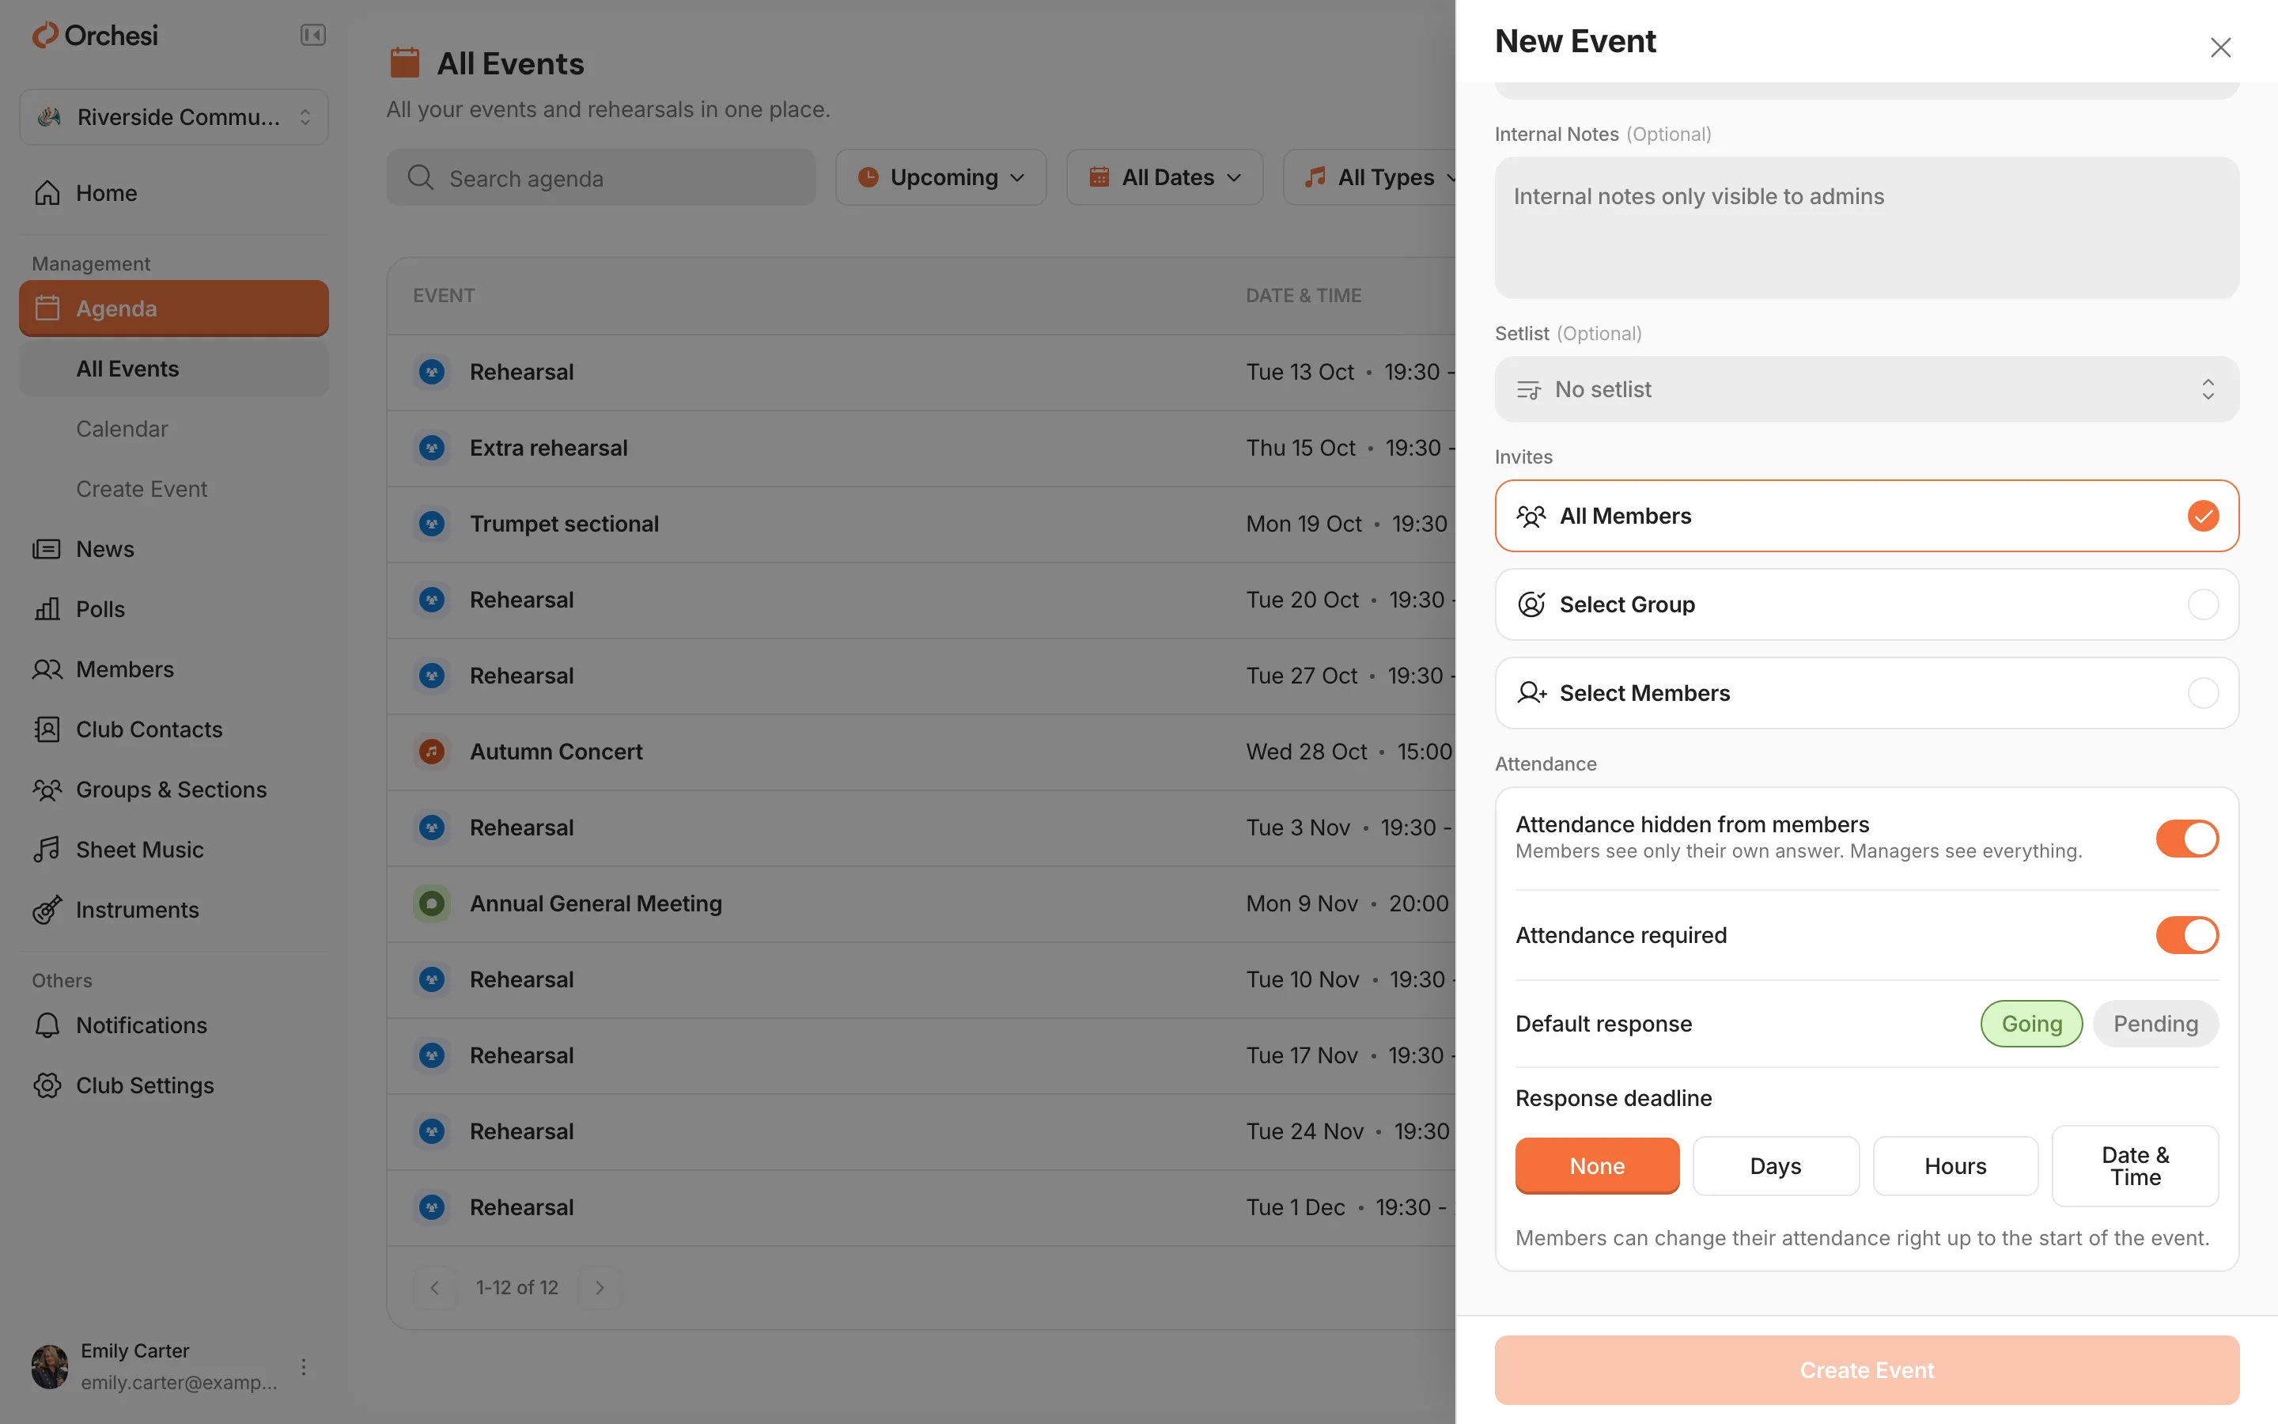Click the Trumpet sectional event icon
2278x1424 pixels.
[432, 524]
